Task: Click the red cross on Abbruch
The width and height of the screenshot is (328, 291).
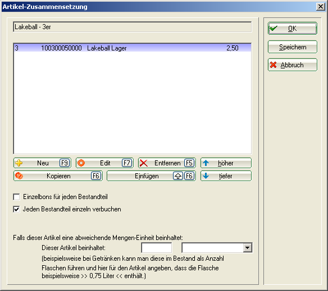Action: pos(273,65)
